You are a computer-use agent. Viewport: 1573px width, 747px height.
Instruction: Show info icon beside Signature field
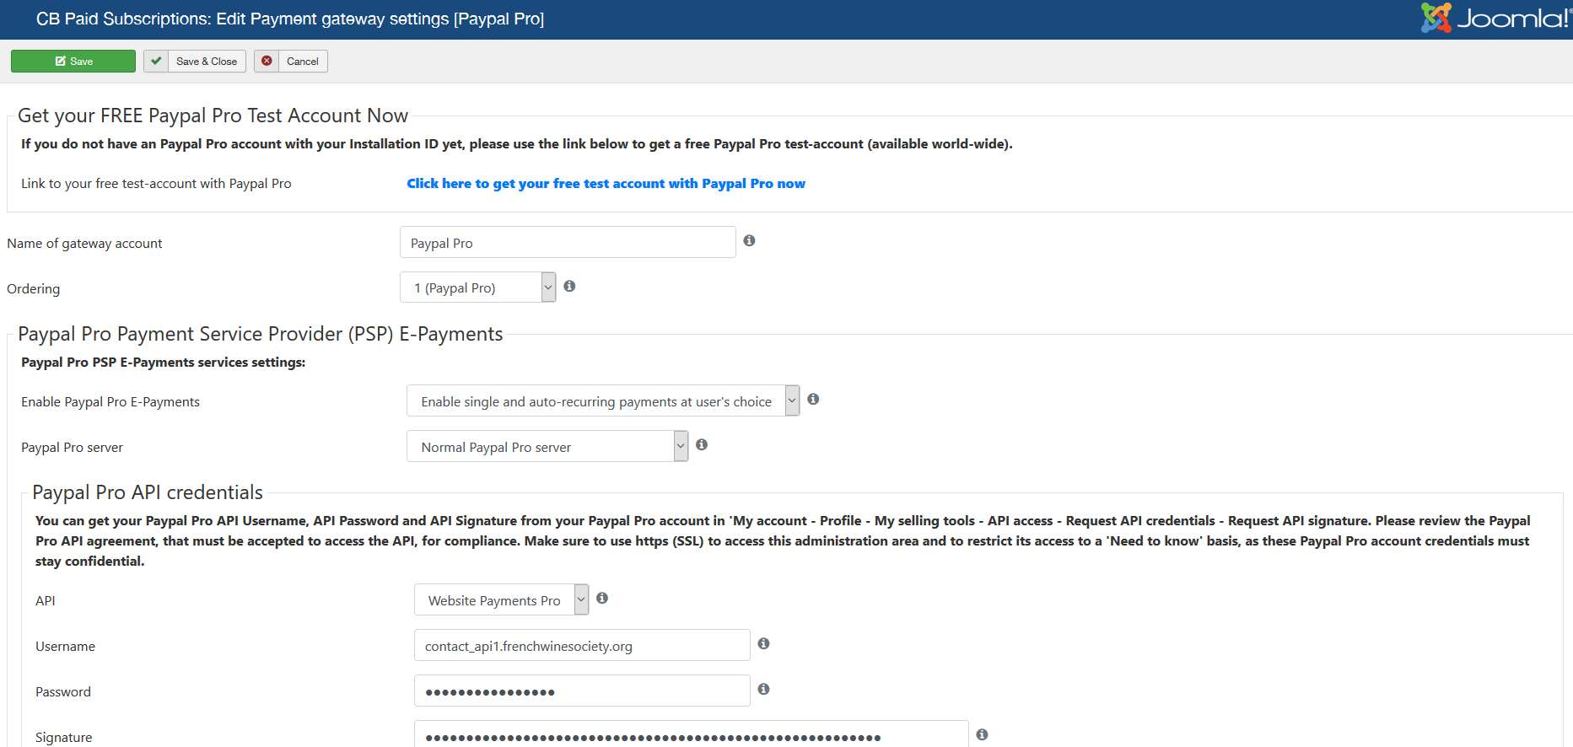click(982, 735)
